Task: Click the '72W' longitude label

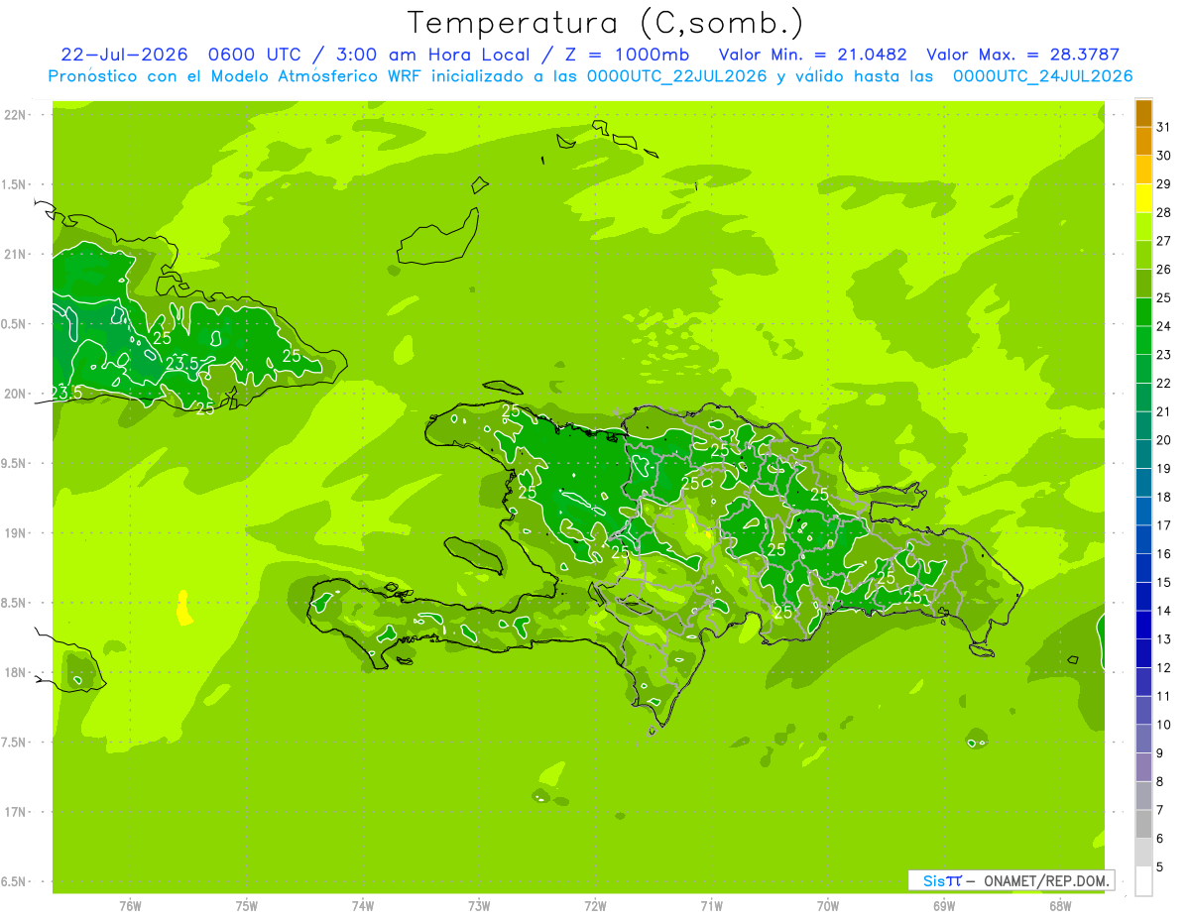Action: (595, 906)
